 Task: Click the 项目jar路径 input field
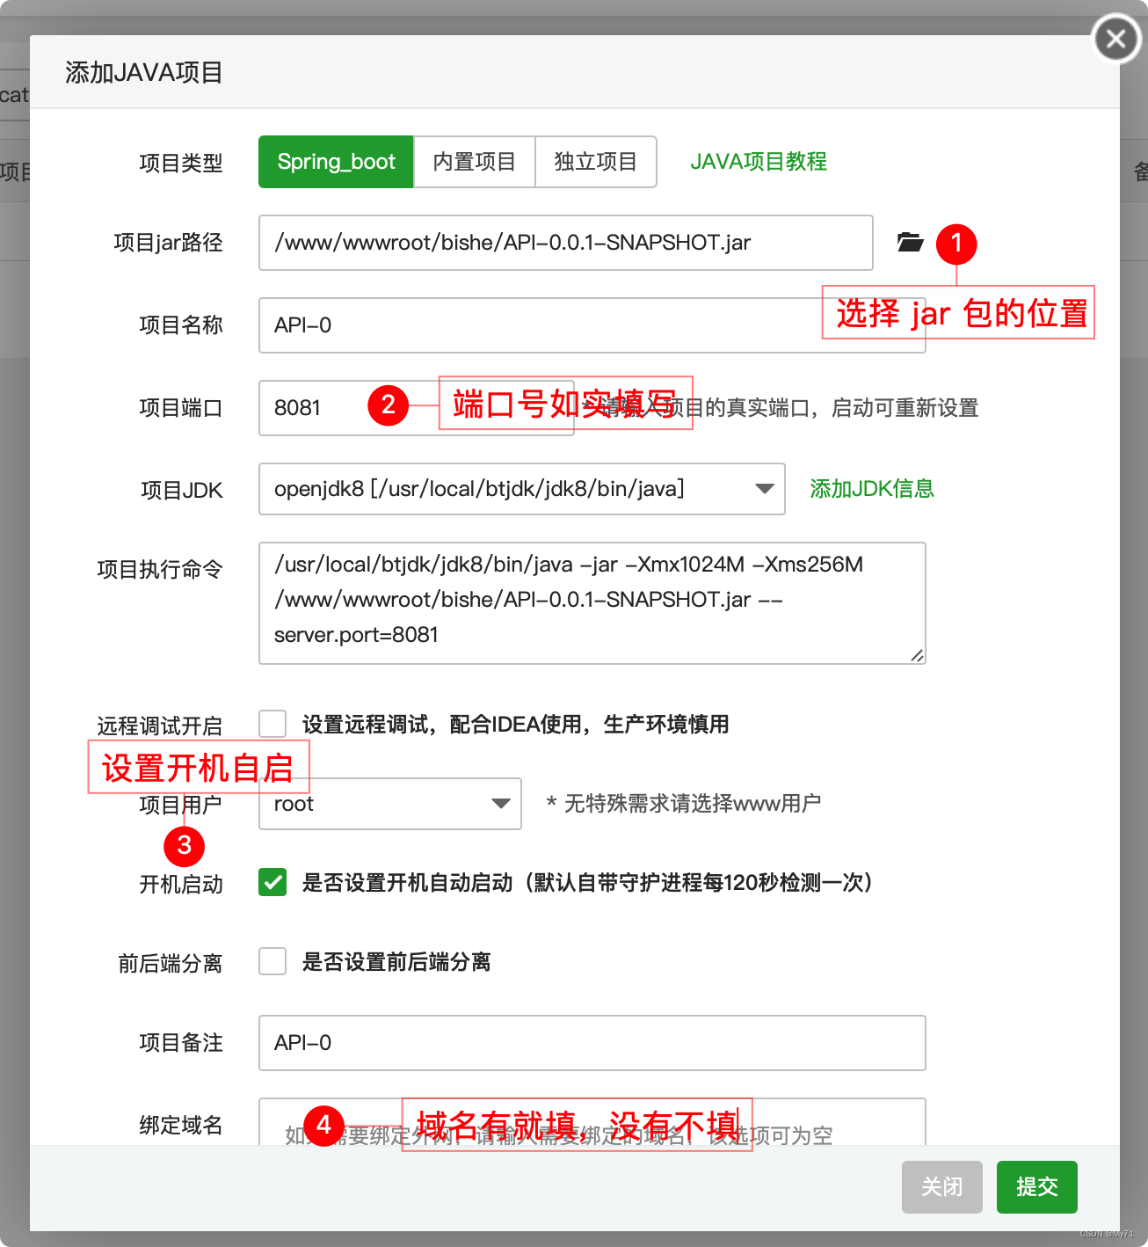566,243
